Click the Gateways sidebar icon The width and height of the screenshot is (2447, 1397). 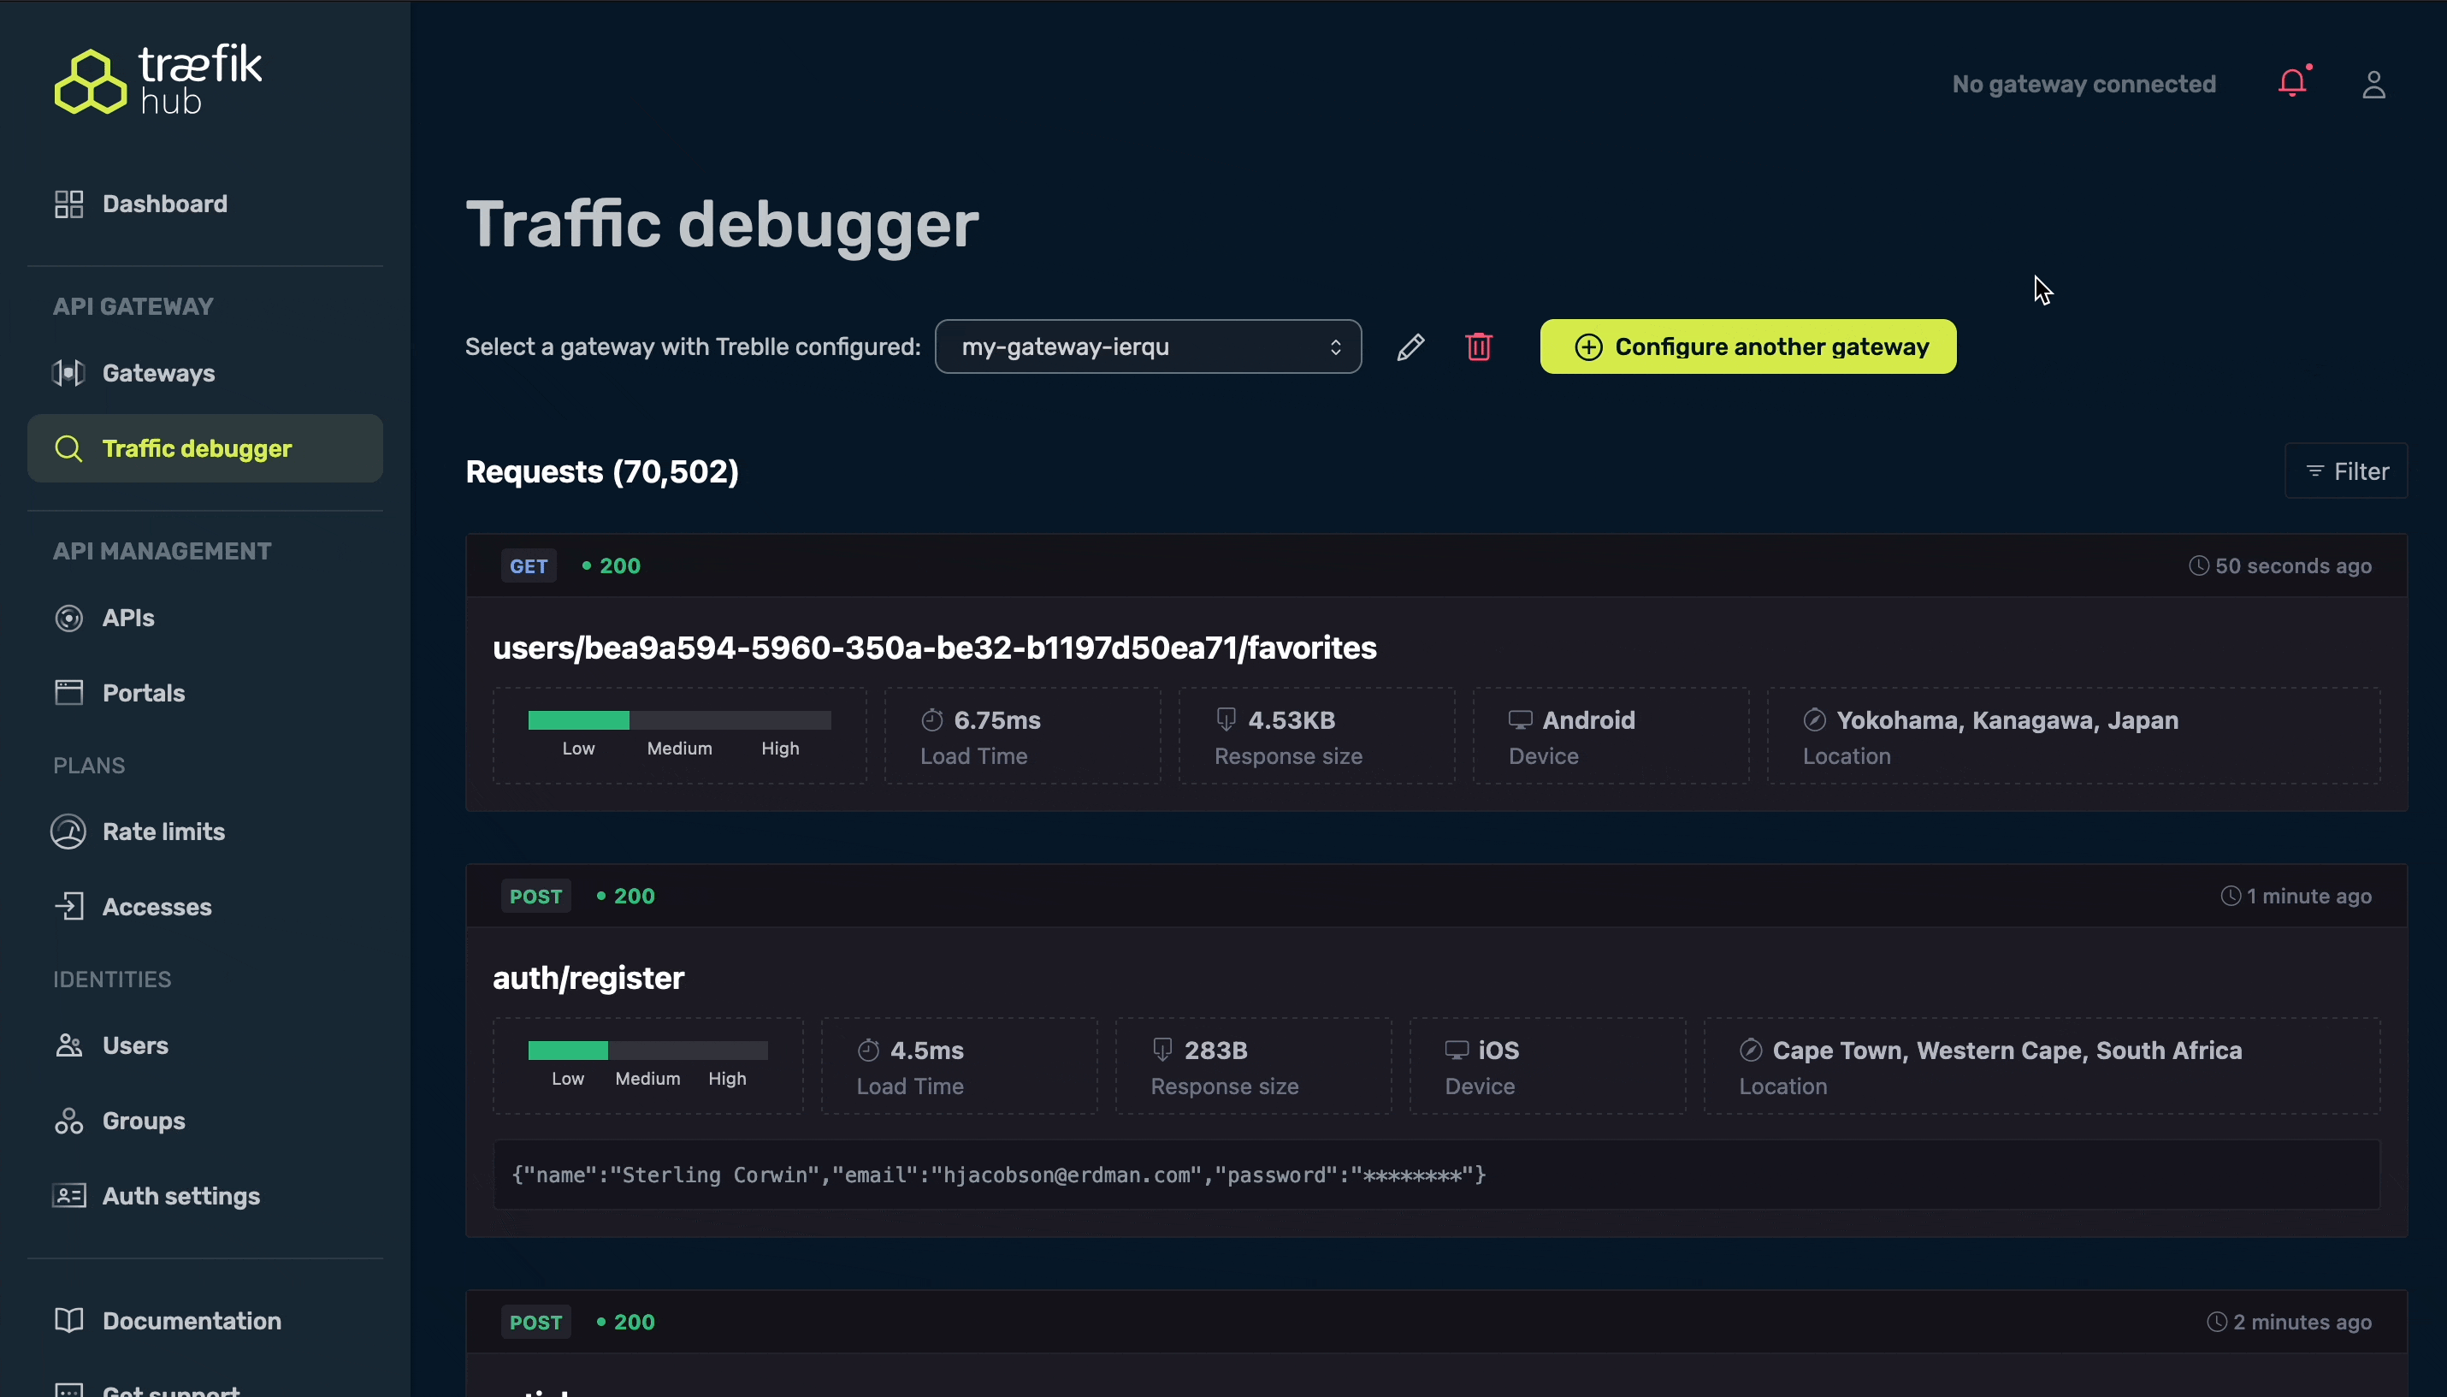coord(69,373)
